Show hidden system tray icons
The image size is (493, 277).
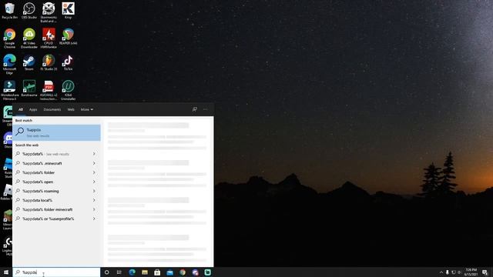pos(441,272)
